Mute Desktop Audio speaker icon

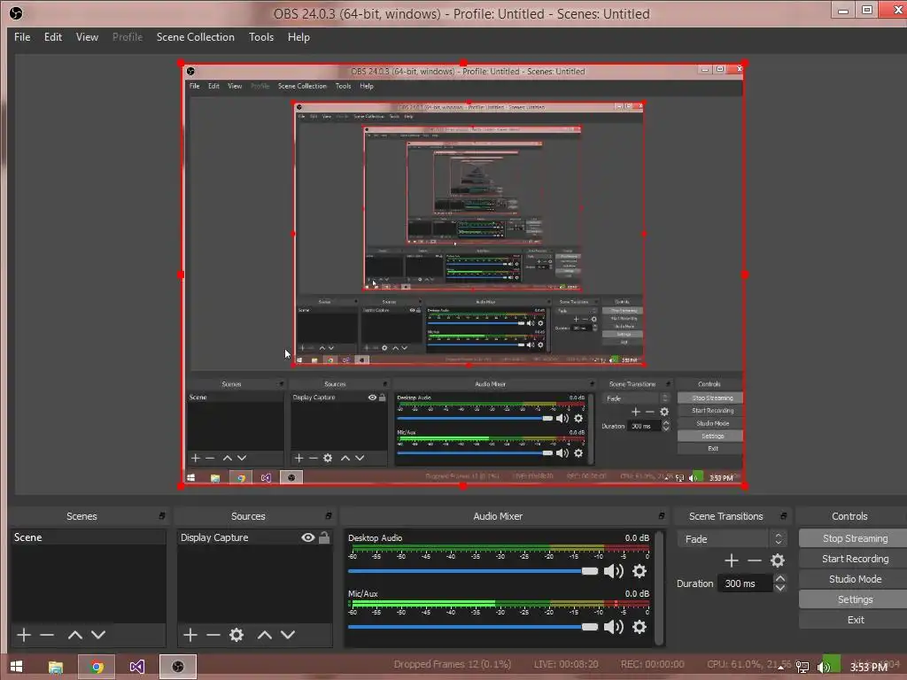(613, 571)
